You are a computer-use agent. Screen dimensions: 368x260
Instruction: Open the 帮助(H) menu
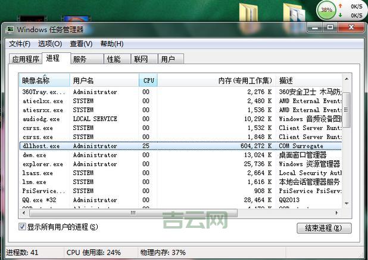pos(112,44)
